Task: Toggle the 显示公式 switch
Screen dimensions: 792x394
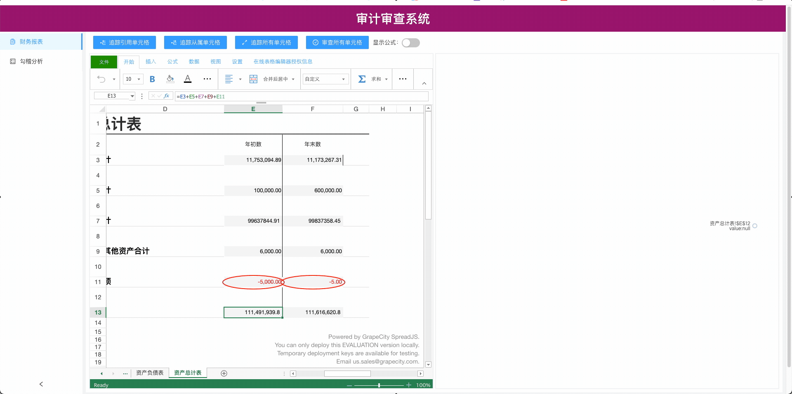Action: (x=411, y=43)
